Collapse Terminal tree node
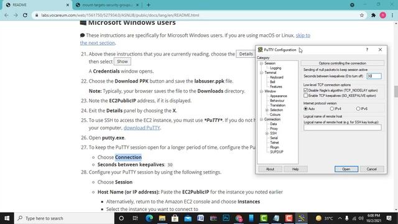Viewport: 398px width, 224px height. coord(261,73)
